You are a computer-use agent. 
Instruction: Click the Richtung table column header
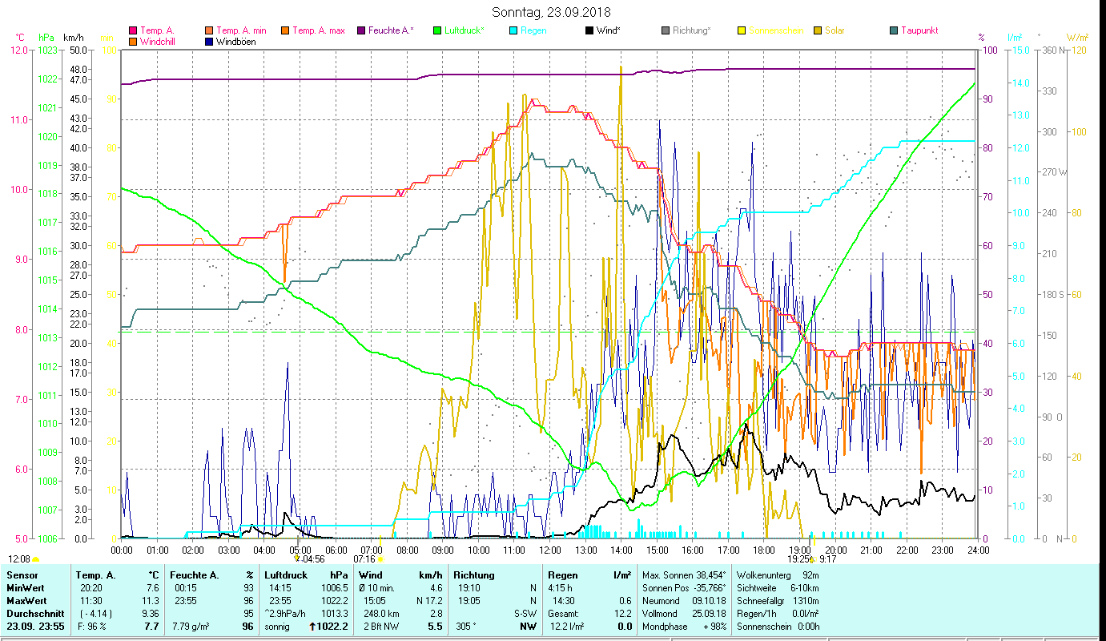tap(474, 575)
